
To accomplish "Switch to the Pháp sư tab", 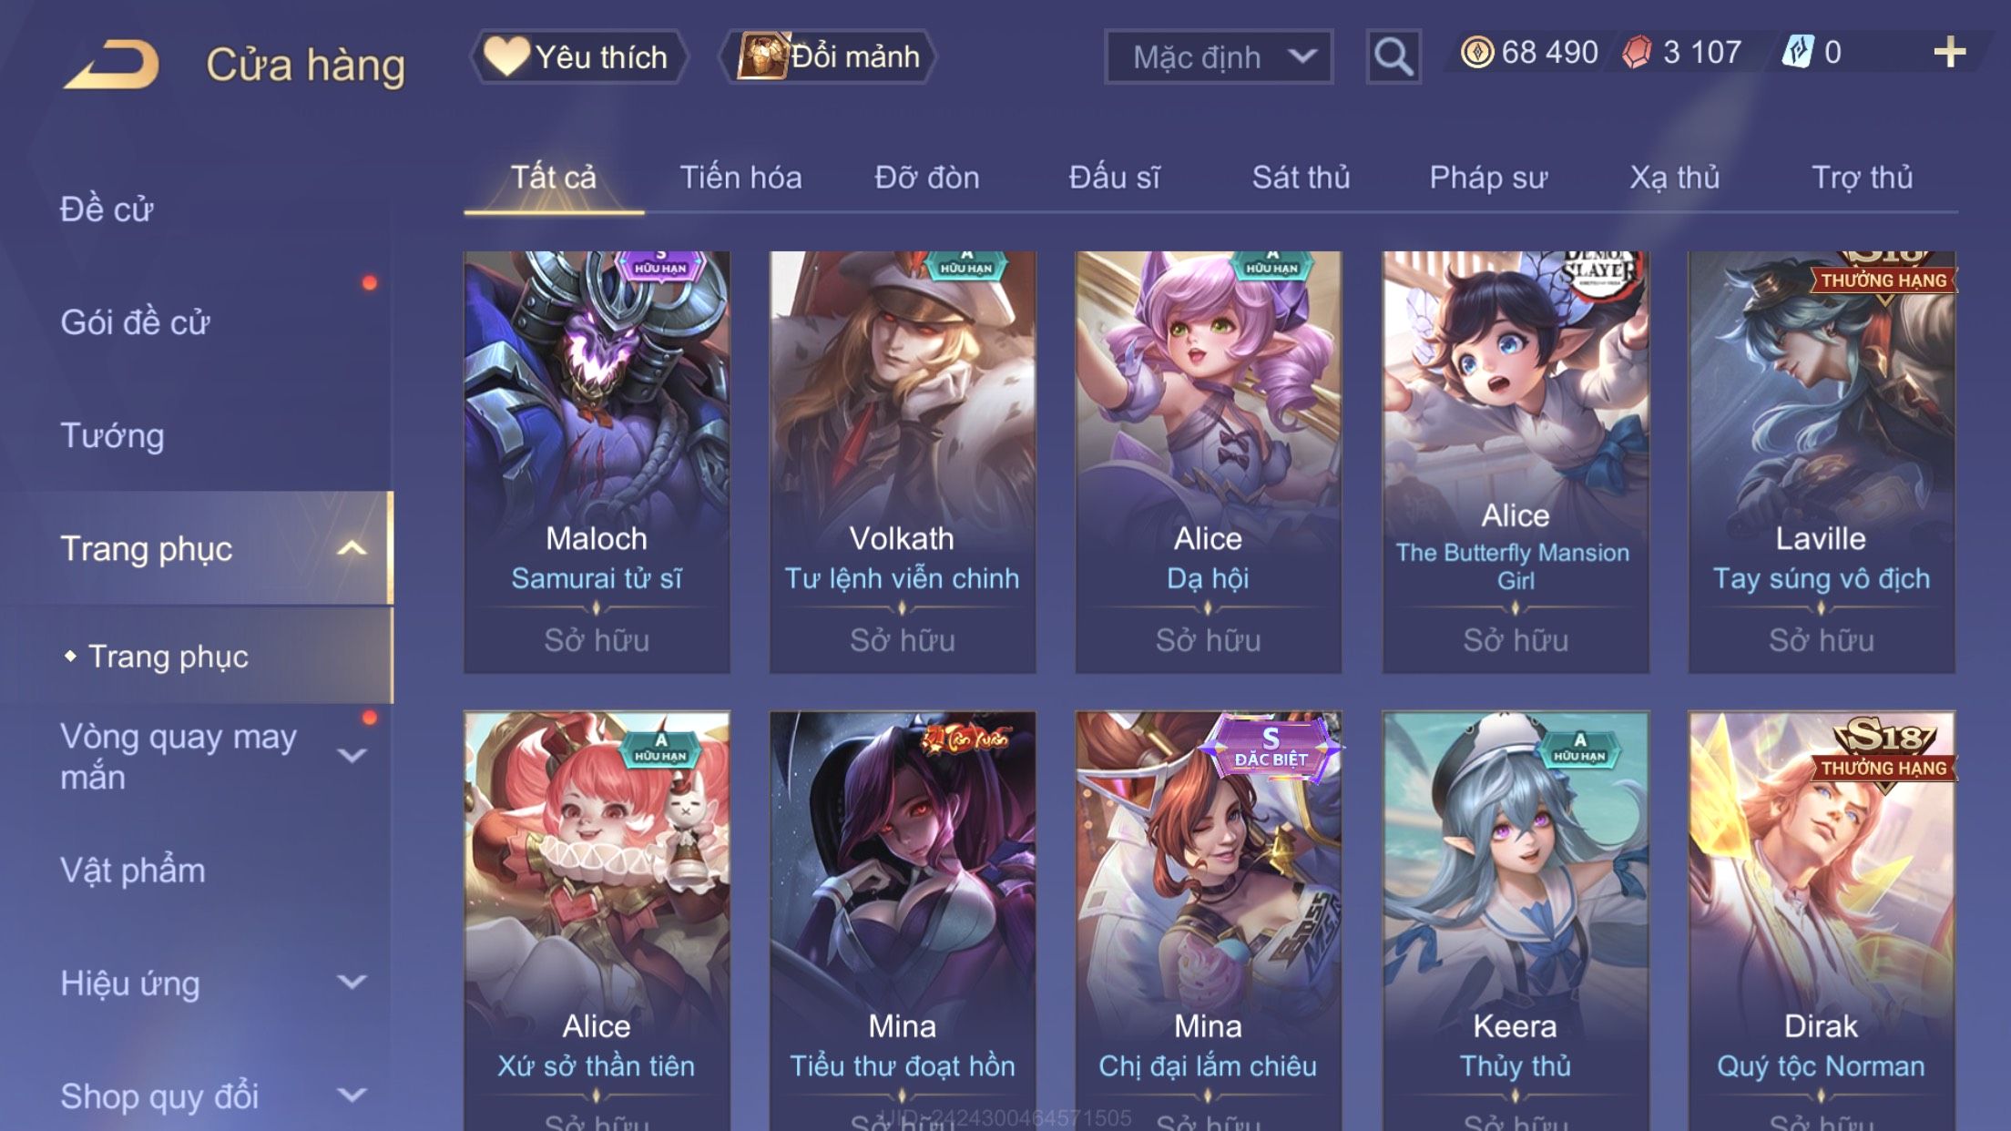I will tap(1488, 178).
